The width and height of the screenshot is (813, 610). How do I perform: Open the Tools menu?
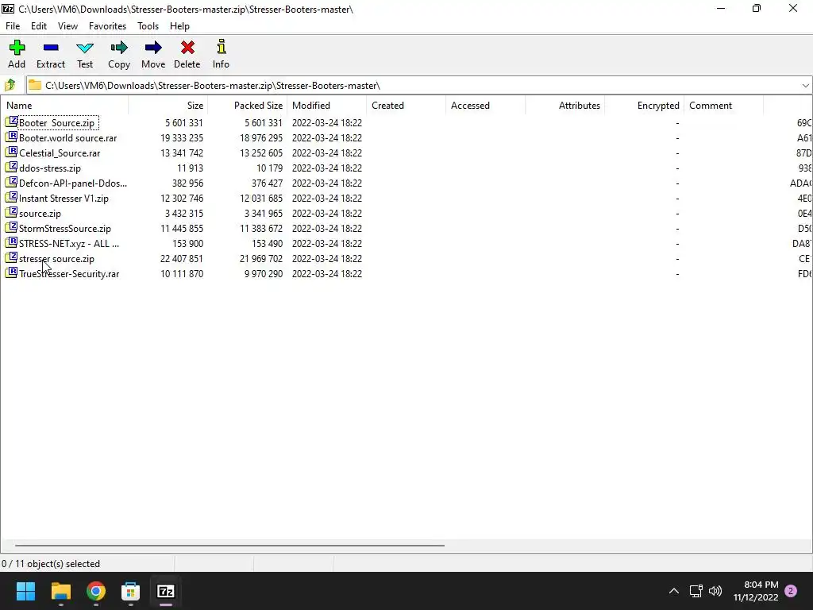pos(148,26)
